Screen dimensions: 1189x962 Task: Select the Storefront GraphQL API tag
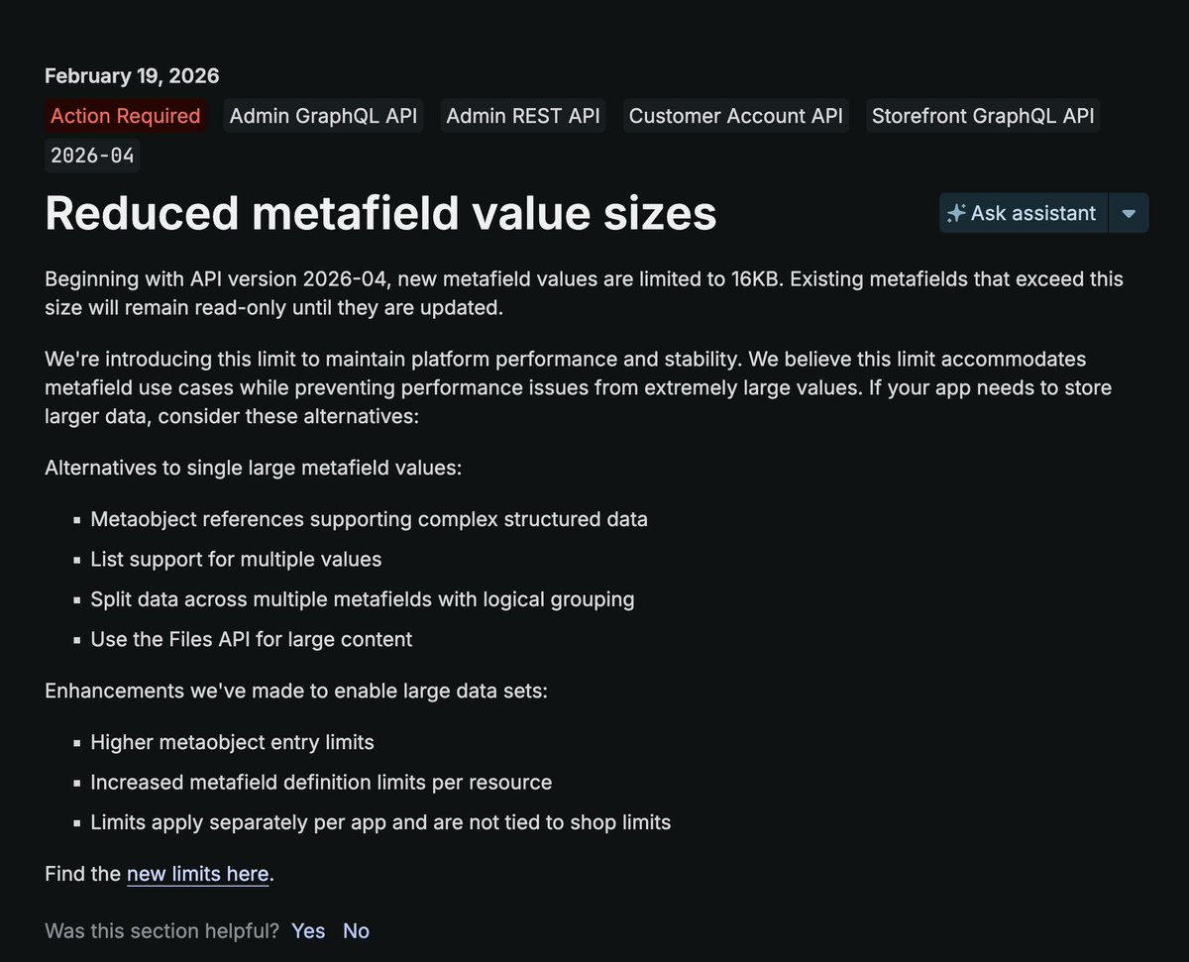click(983, 116)
